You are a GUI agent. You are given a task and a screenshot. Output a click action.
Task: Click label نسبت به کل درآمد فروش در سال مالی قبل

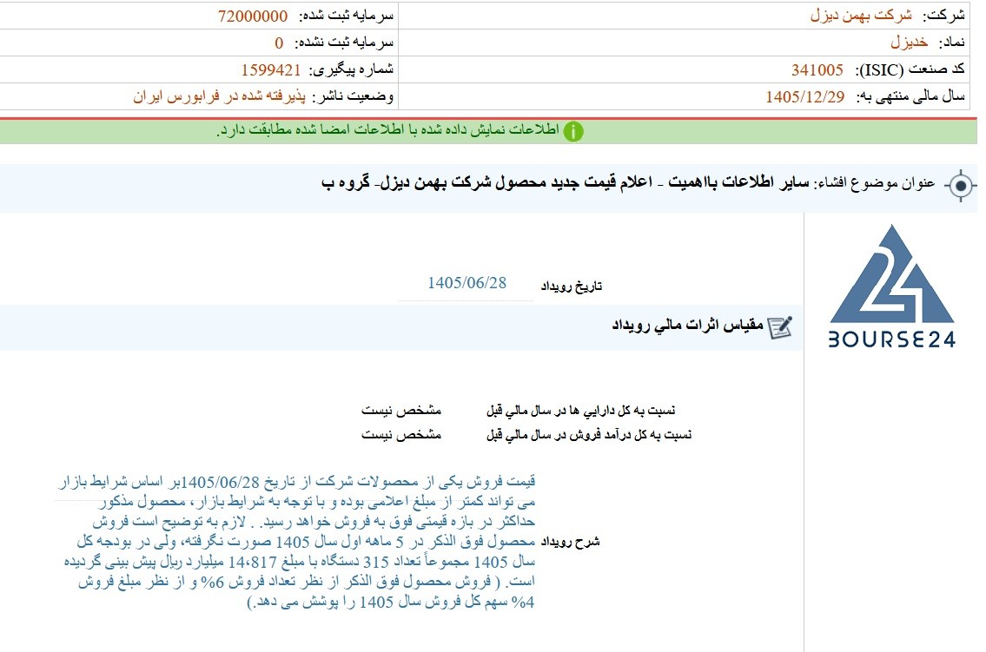coord(589,435)
